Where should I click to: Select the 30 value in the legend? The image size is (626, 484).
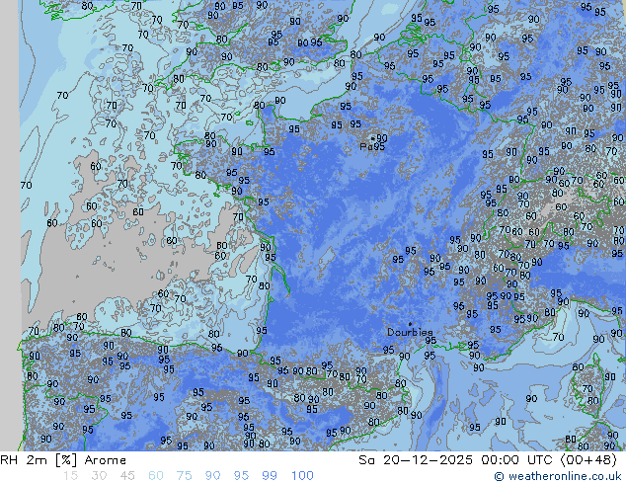pyautogui.click(x=99, y=476)
